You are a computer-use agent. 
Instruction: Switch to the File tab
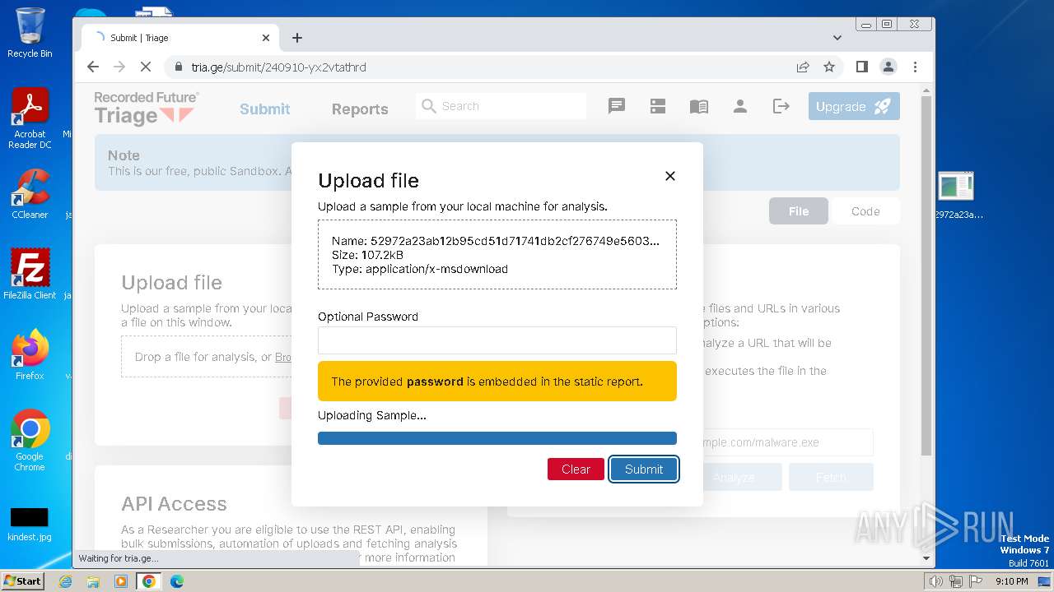tap(799, 211)
